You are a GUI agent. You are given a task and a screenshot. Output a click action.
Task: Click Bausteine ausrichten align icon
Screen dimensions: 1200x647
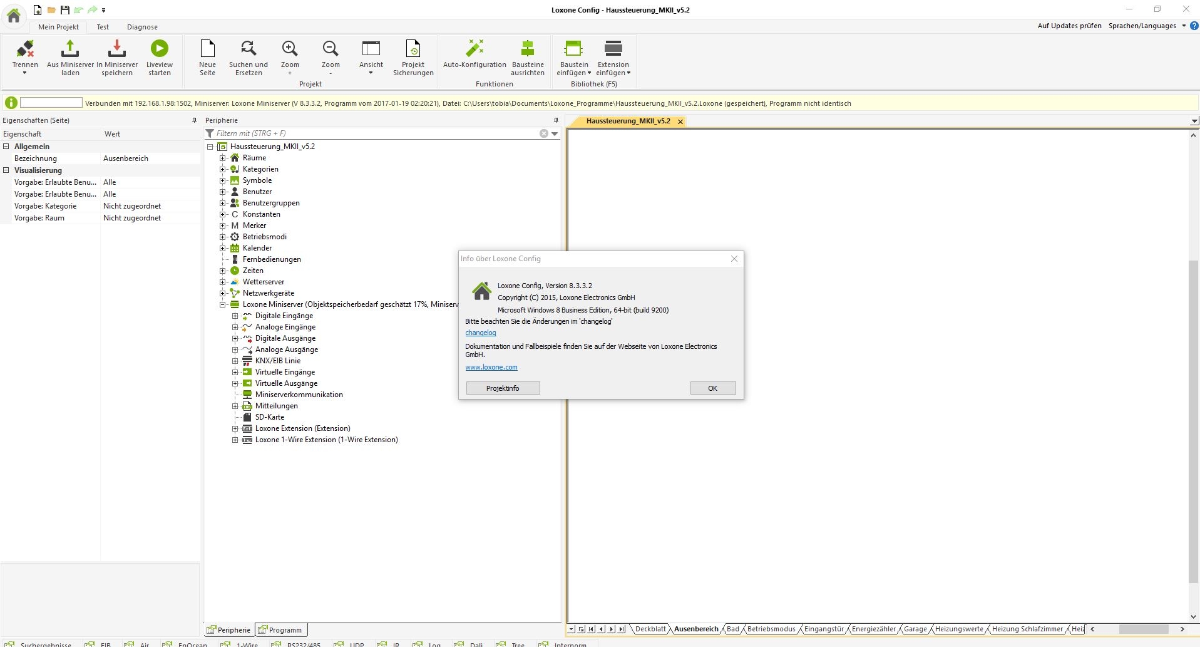coord(528,48)
